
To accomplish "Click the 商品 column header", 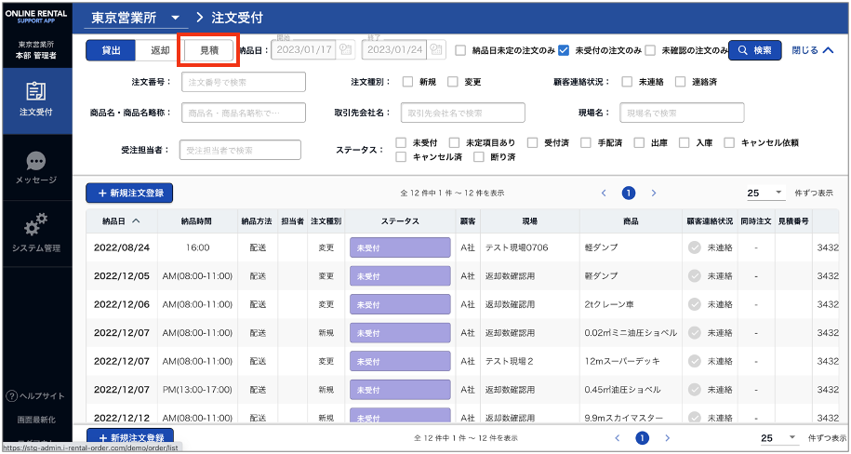I will pos(631,221).
